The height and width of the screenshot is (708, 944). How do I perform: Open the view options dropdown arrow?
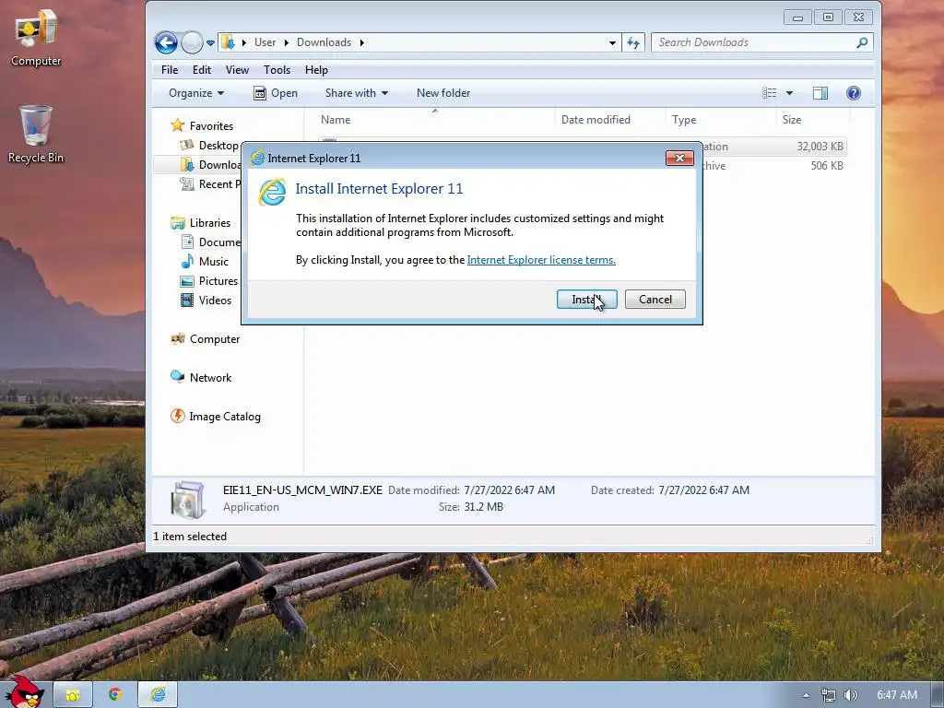pos(789,93)
